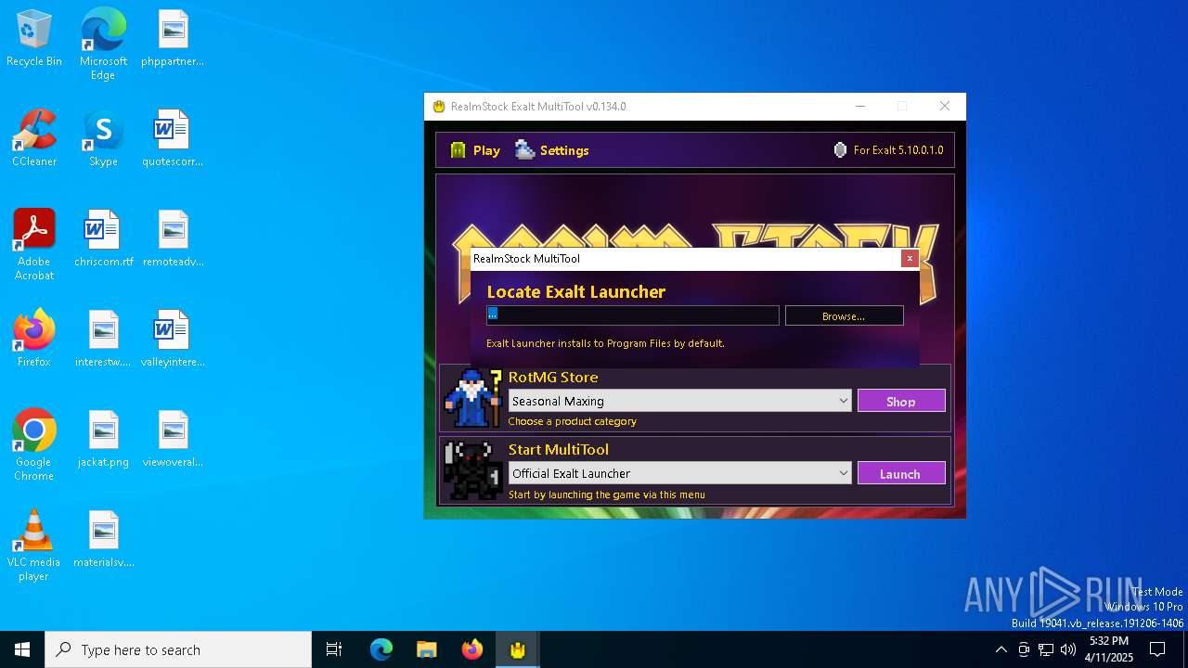Close the RealmStock Exalt MultiTool window

coord(945,107)
